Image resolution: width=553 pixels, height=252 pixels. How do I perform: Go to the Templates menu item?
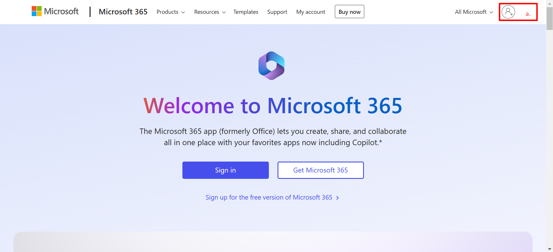click(246, 12)
